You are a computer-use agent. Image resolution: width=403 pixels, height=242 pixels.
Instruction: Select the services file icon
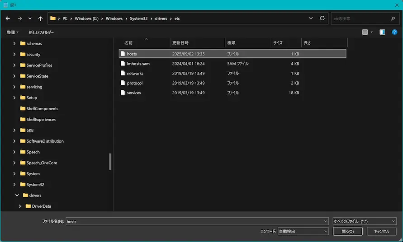[x=122, y=93]
